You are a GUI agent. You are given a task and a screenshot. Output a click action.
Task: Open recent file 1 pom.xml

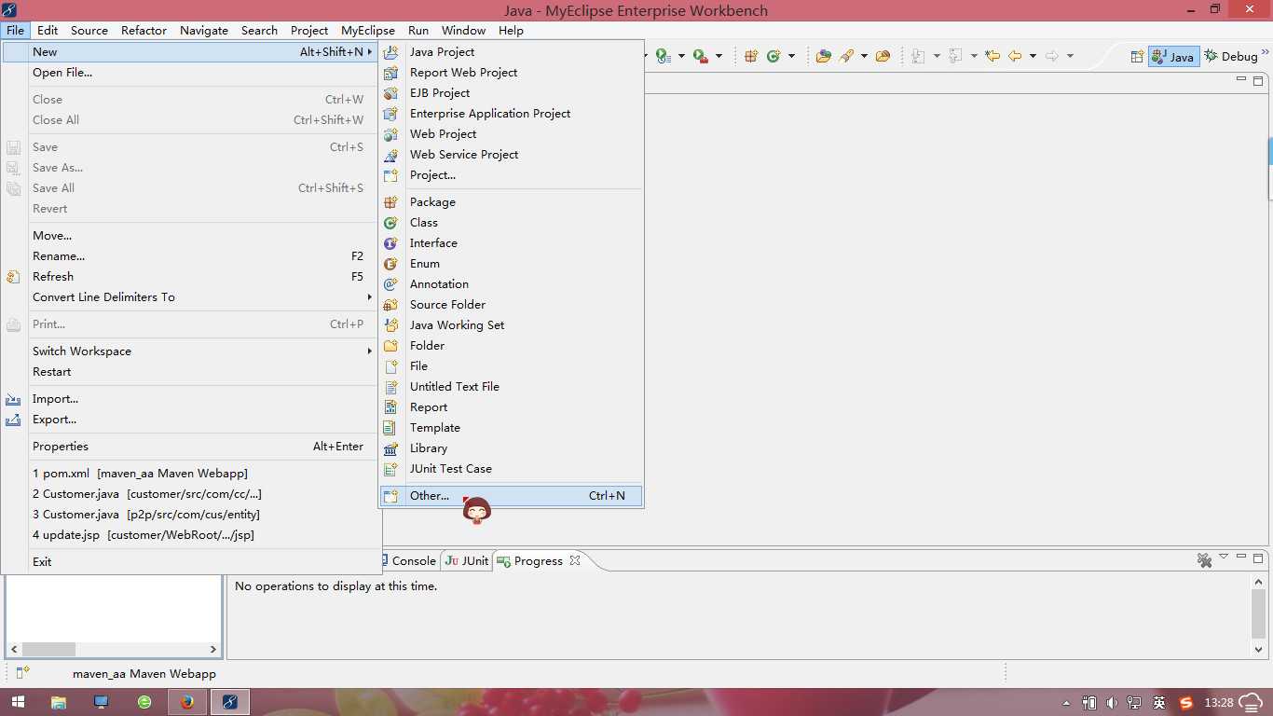click(191, 474)
